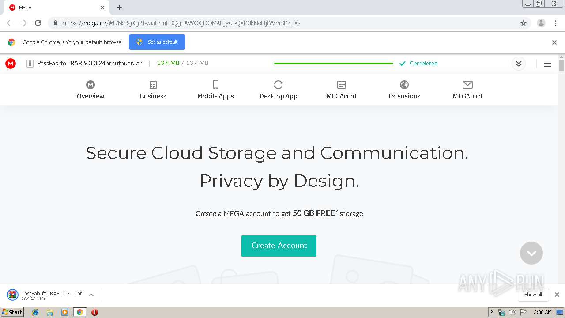Click the 50 GB FREE storage text
The width and height of the screenshot is (565, 318).
point(315,213)
